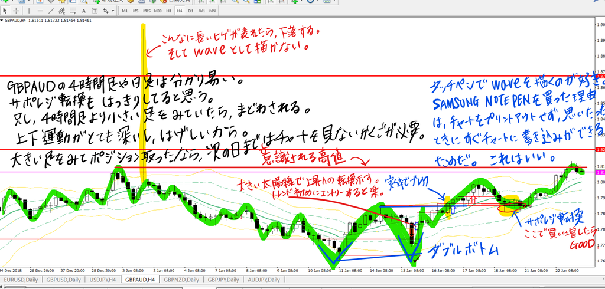Switch chart to H1 timeframe
Screen dimensions: 605x289
tap(168, 11)
